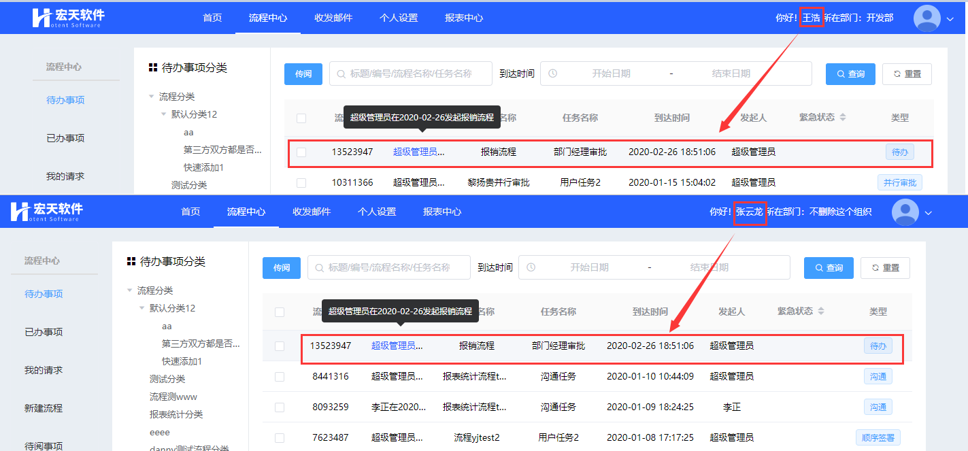Screen dimensions: 968x451
Task: Click the 重置 reset button in 王浩's view
Action: [907, 73]
